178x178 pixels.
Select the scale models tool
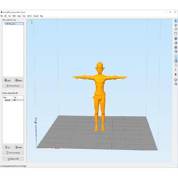point(176,29)
